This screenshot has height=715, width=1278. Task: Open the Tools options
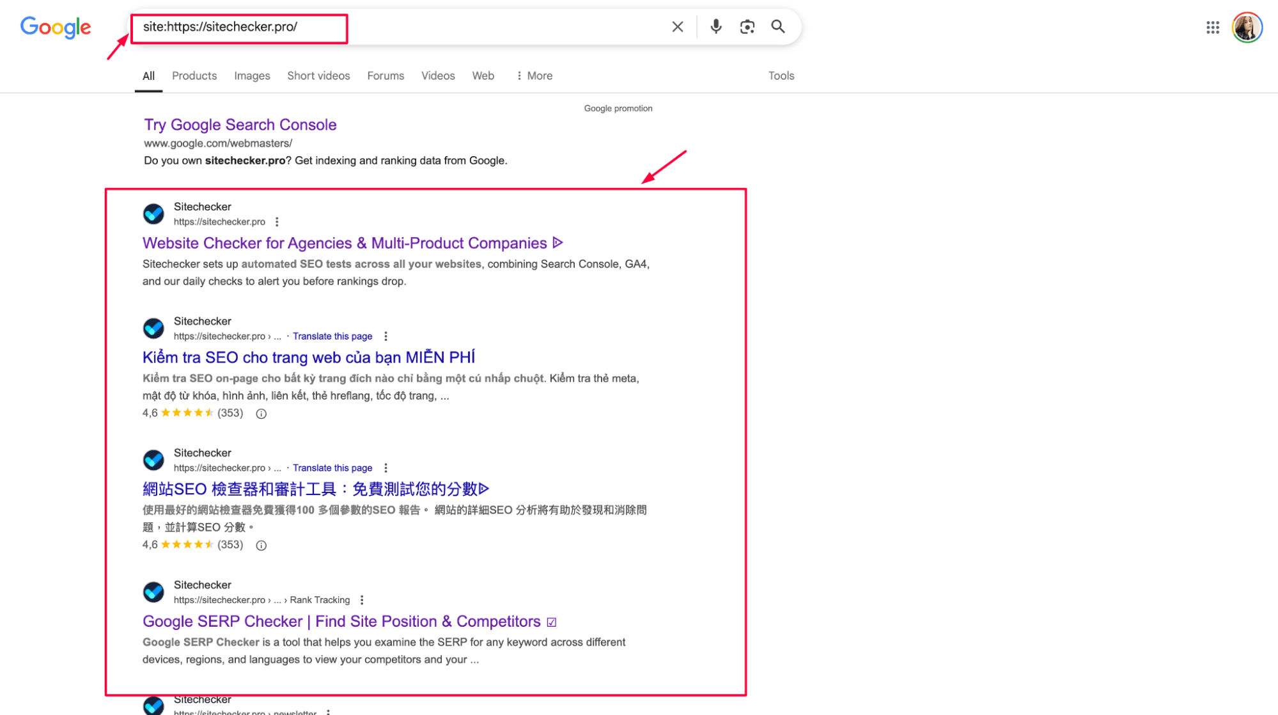coord(781,75)
